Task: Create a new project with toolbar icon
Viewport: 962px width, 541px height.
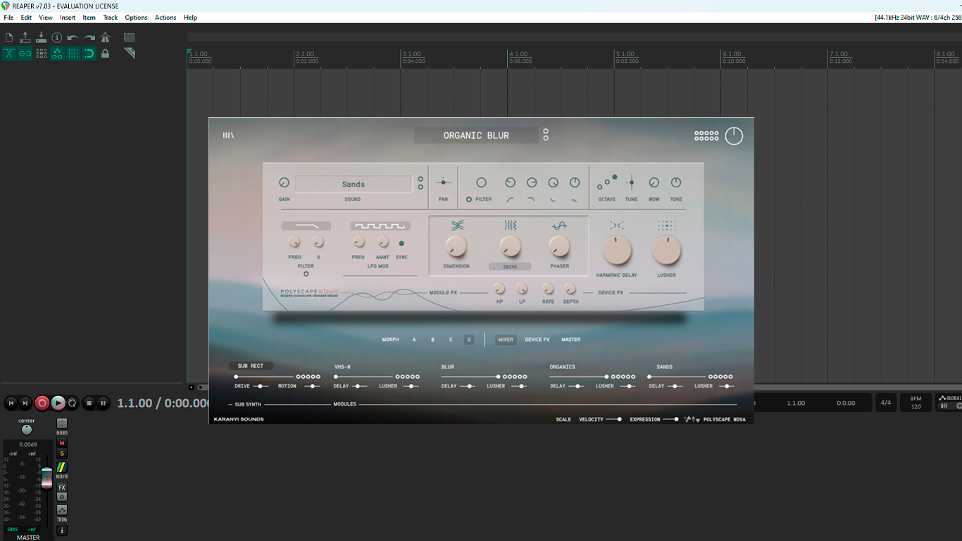Action: pyautogui.click(x=9, y=37)
